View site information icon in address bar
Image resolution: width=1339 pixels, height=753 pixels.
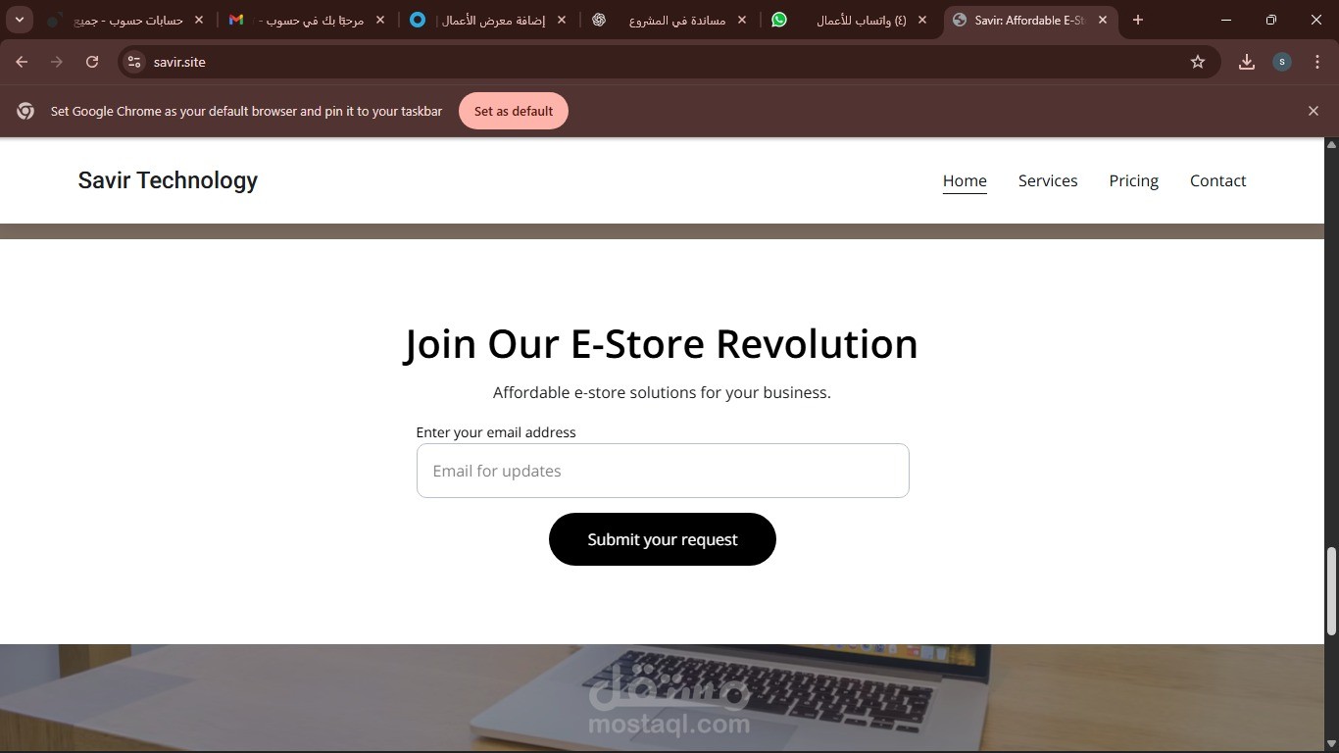134,62
